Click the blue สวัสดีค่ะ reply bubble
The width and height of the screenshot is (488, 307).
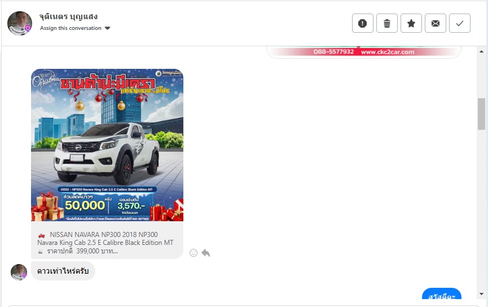point(442,294)
